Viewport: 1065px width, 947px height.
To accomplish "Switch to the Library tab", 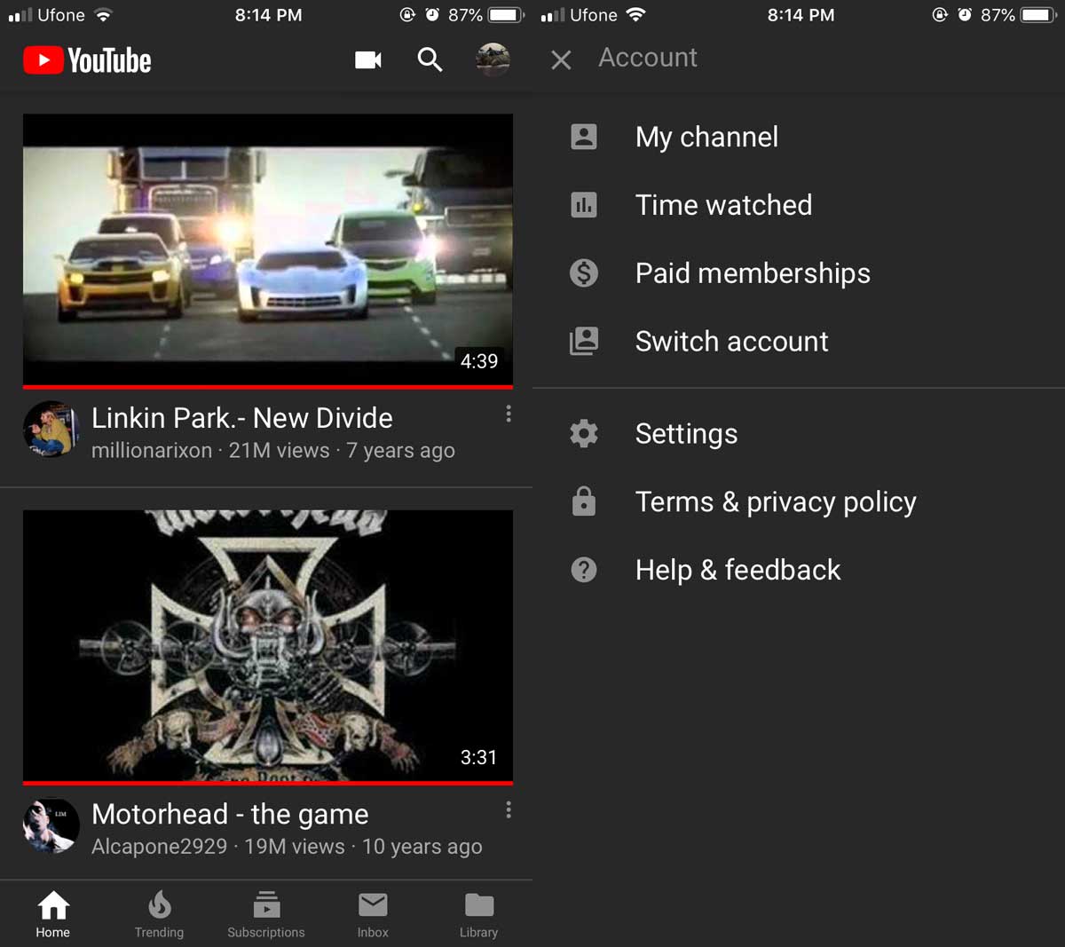I will 478,914.
